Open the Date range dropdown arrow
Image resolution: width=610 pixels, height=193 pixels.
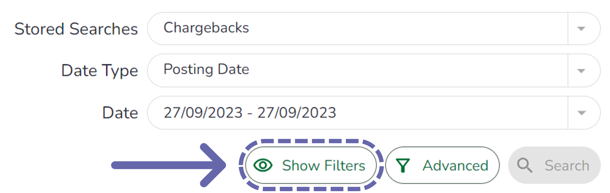pyautogui.click(x=581, y=113)
